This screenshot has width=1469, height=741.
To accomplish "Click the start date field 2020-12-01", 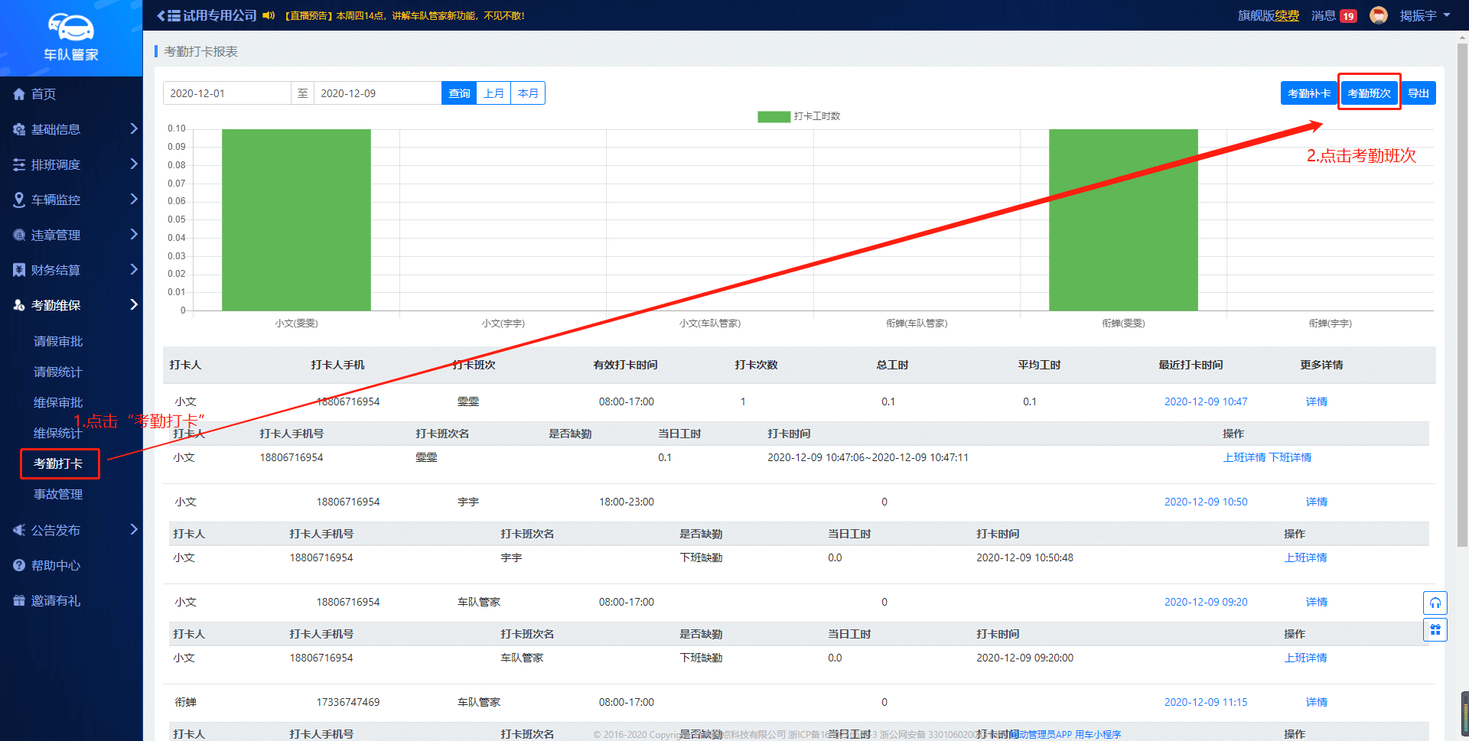I will (226, 93).
